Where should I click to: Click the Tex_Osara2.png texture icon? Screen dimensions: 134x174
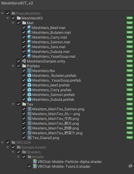click(29, 138)
